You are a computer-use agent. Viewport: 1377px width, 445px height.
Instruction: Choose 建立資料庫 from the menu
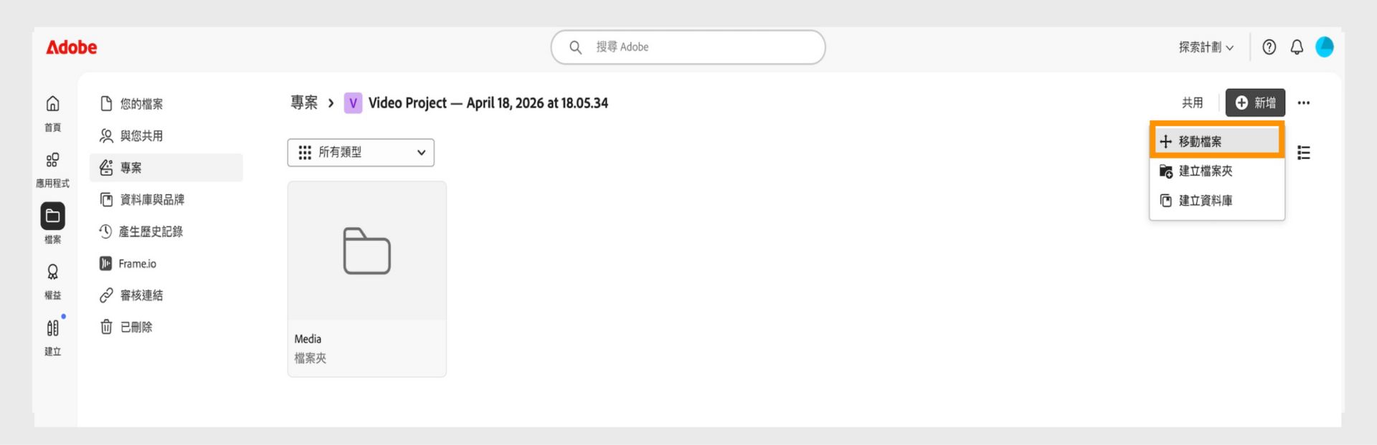click(1217, 201)
